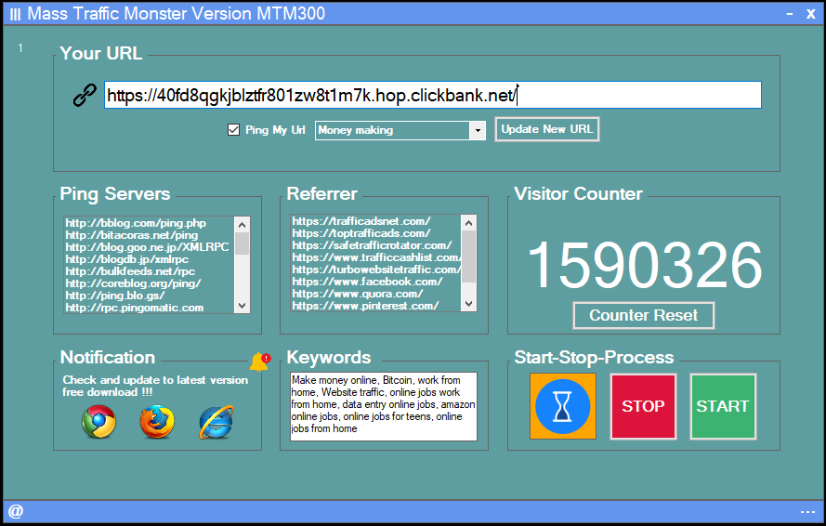Image resolution: width=826 pixels, height=526 pixels.
Task: Click the @ icon in status bar
Action: point(16,511)
